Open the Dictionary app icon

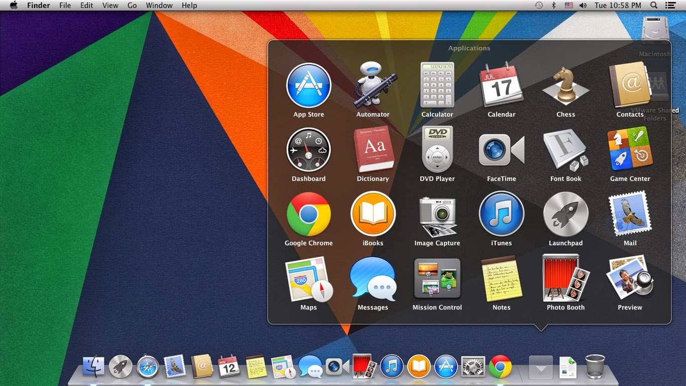373,150
